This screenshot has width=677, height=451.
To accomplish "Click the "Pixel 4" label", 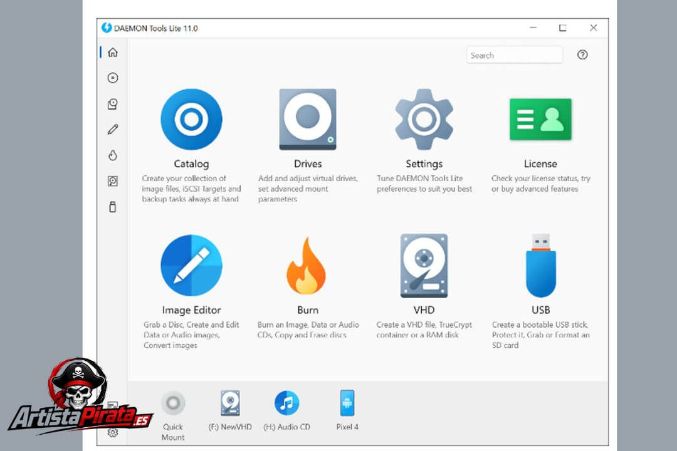I will [x=347, y=427].
